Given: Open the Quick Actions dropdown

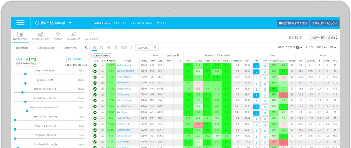Looking at the screenshot, I should (x=101, y=56).
